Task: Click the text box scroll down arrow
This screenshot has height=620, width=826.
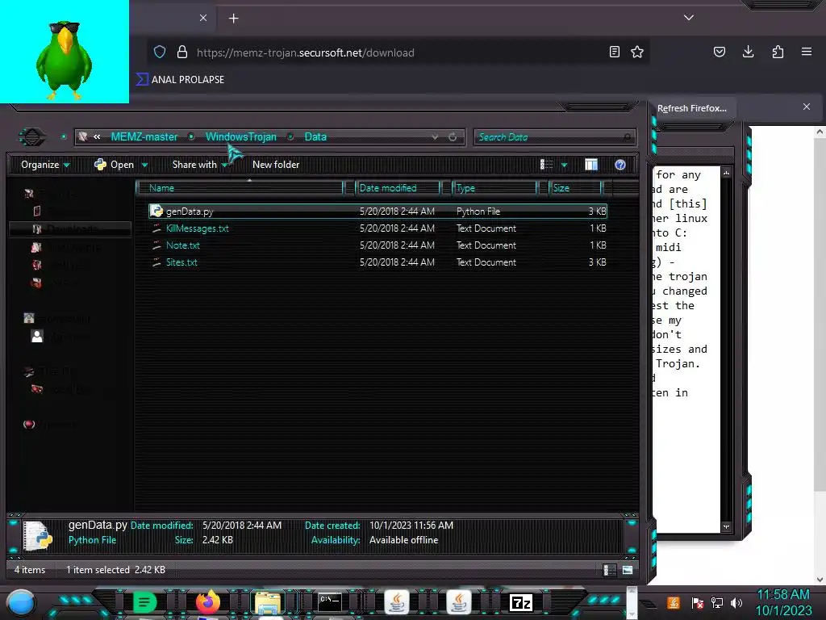Action: pos(727,526)
